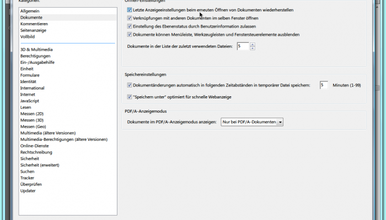
Task: Open Sicherheit (erweitert) category
Action: [40, 165]
